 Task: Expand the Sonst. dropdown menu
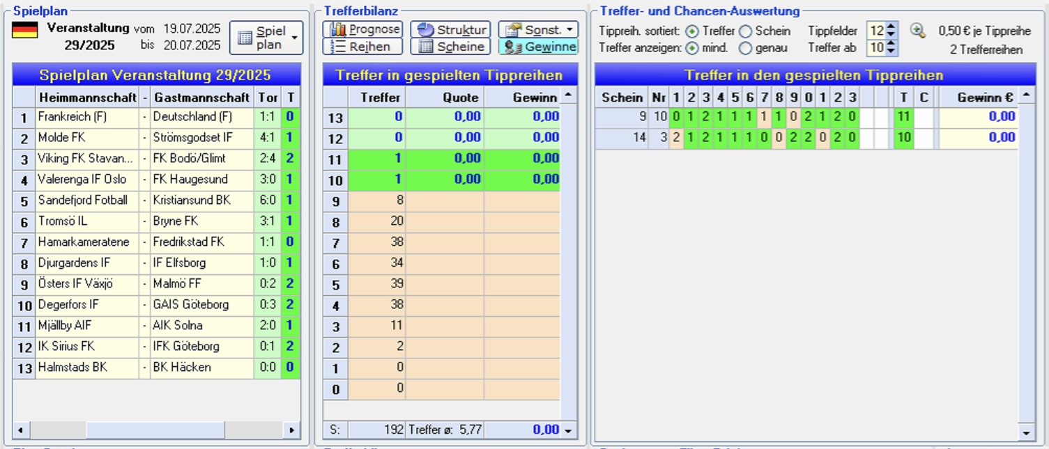[538, 29]
